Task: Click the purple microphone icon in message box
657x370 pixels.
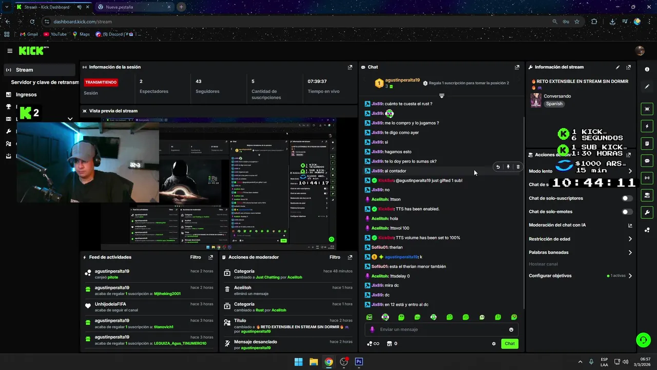Action: tap(372, 329)
